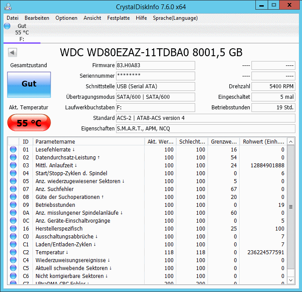
Task: Click the blue Gut health status button
Action: tap(29, 85)
